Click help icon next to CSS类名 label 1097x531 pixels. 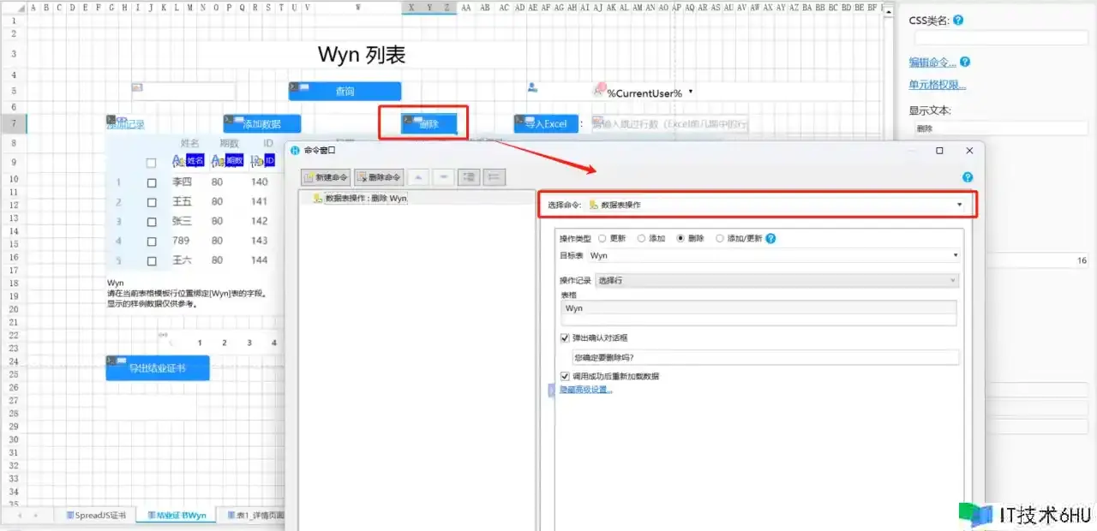958,21
